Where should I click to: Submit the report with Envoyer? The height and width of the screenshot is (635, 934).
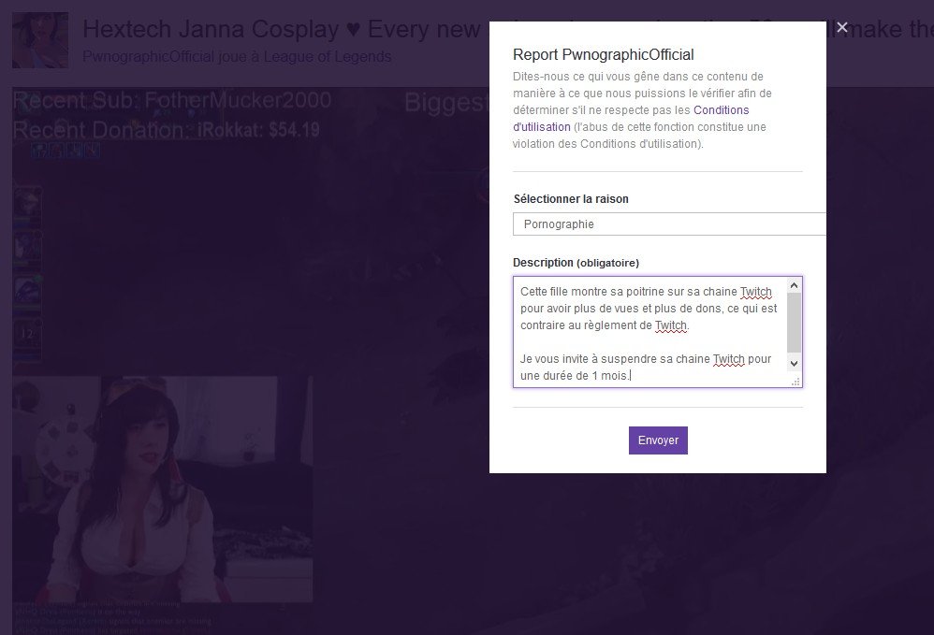pyautogui.click(x=658, y=440)
